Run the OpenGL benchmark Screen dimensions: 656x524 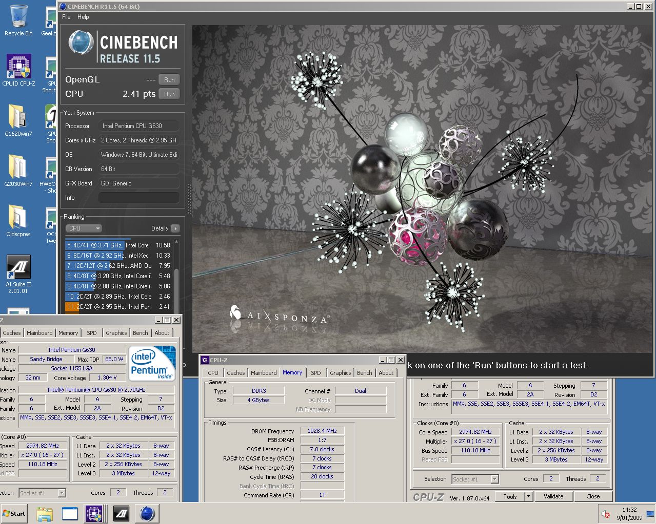169,80
